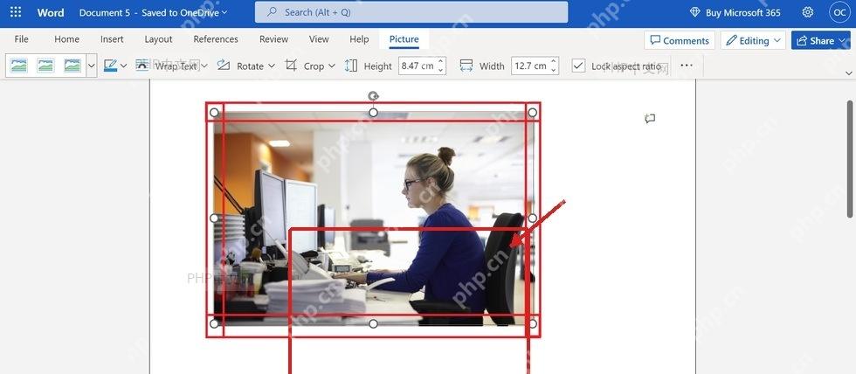Click the Crop tool icon

pyautogui.click(x=291, y=66)
